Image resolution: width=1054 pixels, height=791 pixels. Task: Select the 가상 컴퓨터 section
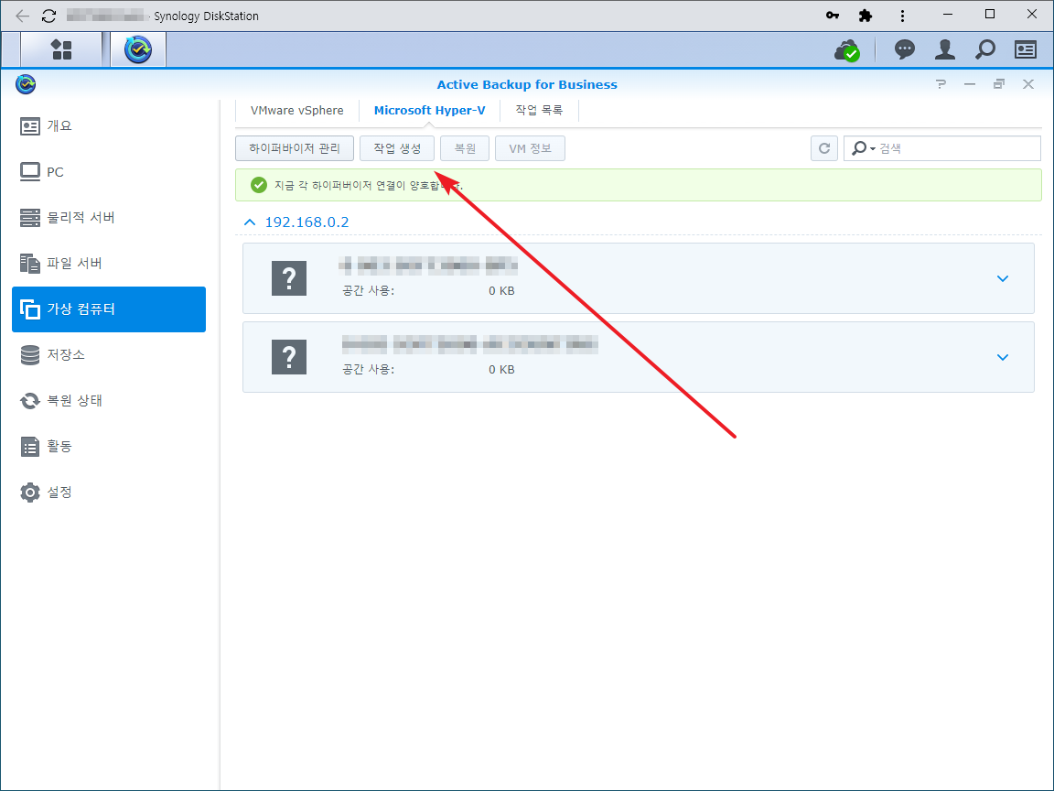(109, 309)
